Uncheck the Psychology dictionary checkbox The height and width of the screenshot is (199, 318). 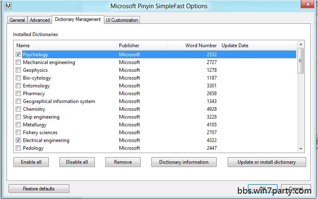click(x=18, y=54)
